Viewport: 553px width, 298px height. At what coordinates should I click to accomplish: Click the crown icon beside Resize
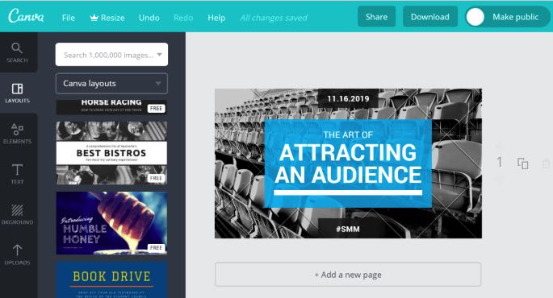tap(94, 17)
